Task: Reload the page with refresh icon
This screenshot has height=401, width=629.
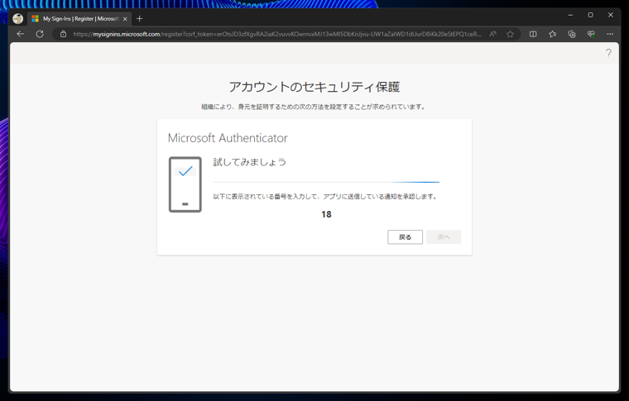Action: coord(40,34)
